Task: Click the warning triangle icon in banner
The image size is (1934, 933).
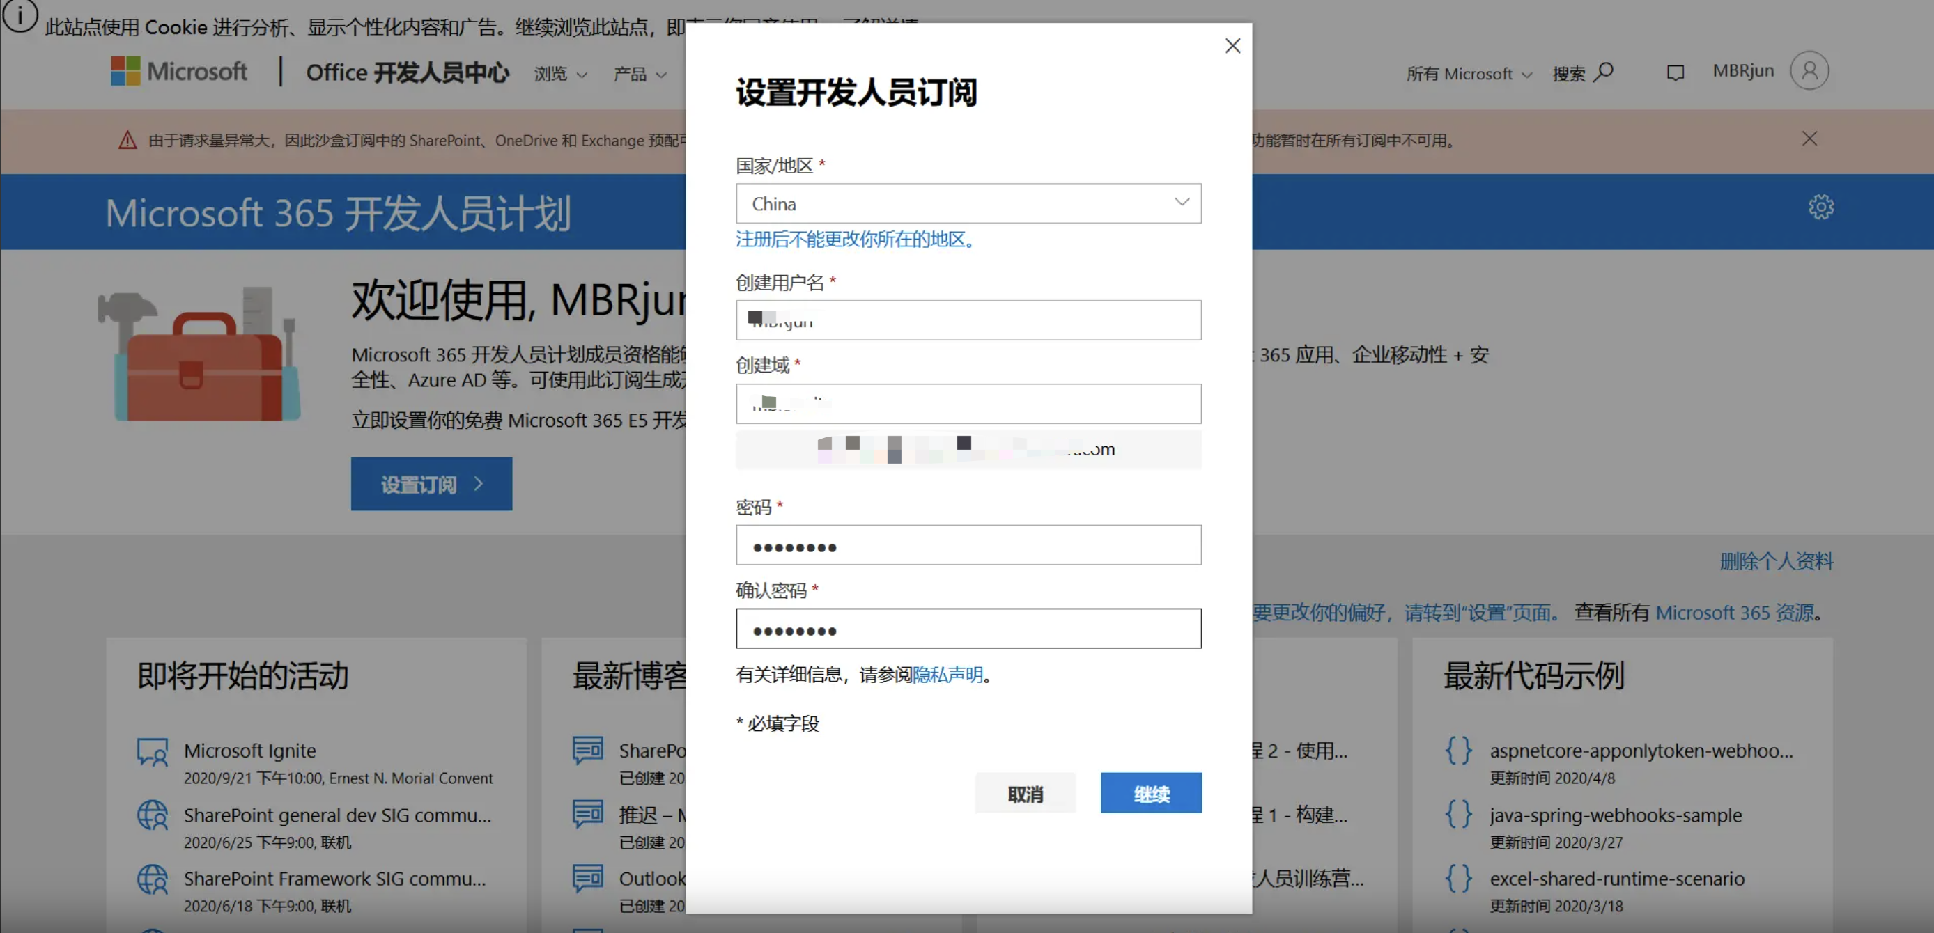Action: pos(127,141)
